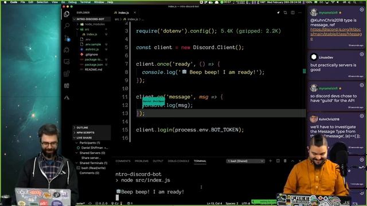Click the first icon in the editor title toolbar
Viewport: 367px width, 206px height.
point(278,13)
